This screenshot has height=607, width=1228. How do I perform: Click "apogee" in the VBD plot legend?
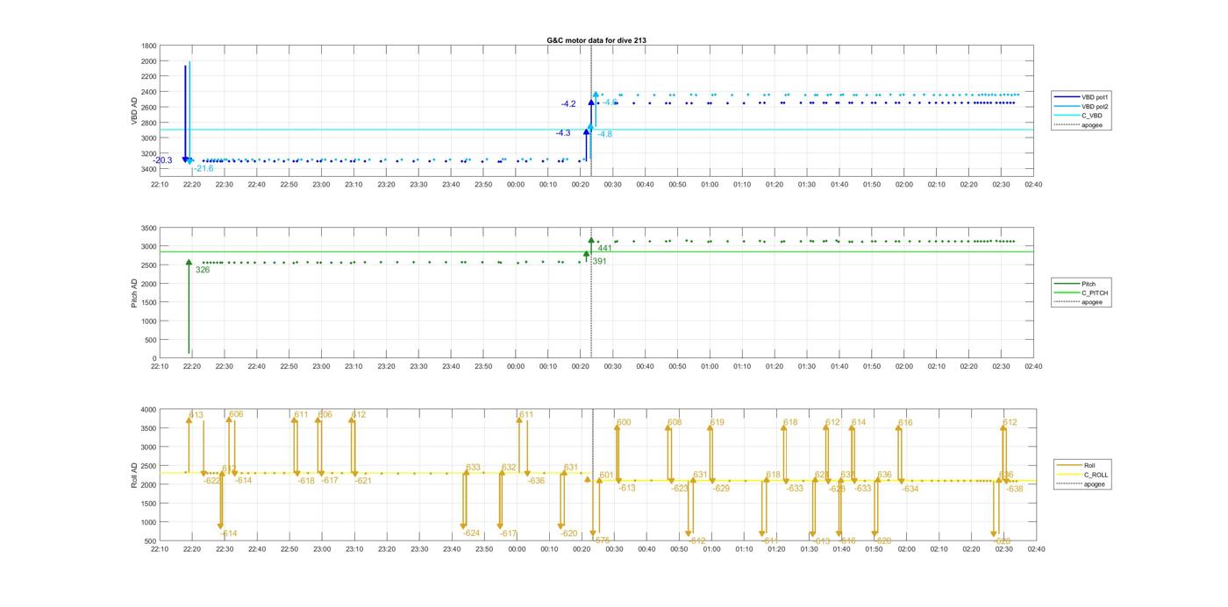click(x=1092, y=124)
